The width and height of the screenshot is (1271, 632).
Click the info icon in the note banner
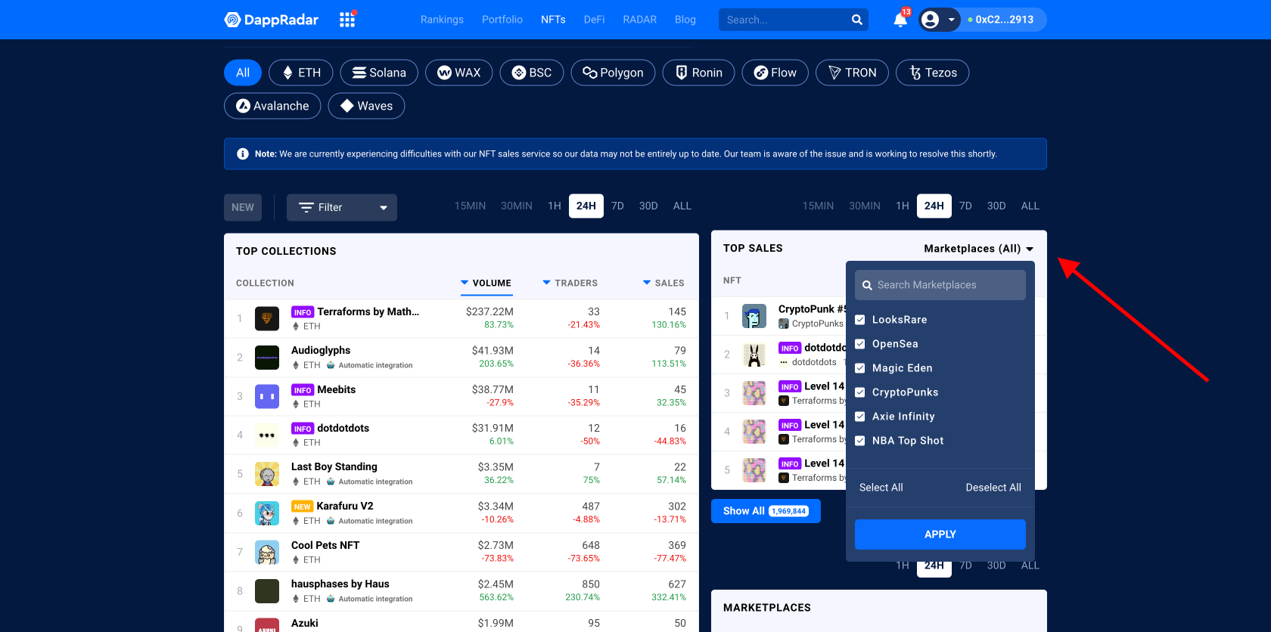point(243,153)
